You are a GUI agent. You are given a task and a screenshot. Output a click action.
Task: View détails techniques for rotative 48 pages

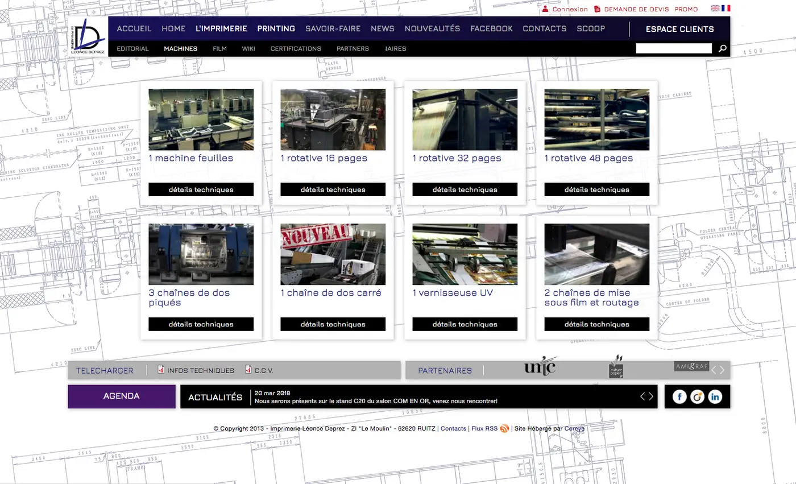point(597,189)
